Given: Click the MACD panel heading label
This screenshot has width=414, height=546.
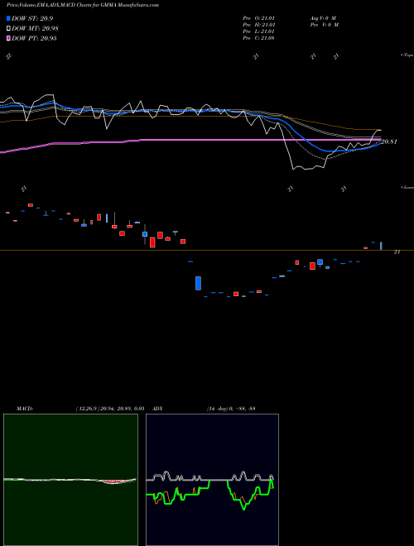Looking at the screenshot, I should point(25,409).
